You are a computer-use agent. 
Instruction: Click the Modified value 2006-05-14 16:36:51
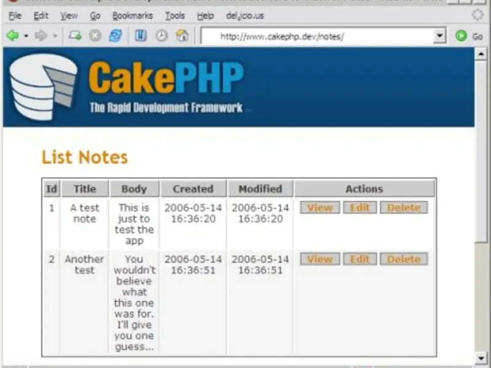pos(260,264)
